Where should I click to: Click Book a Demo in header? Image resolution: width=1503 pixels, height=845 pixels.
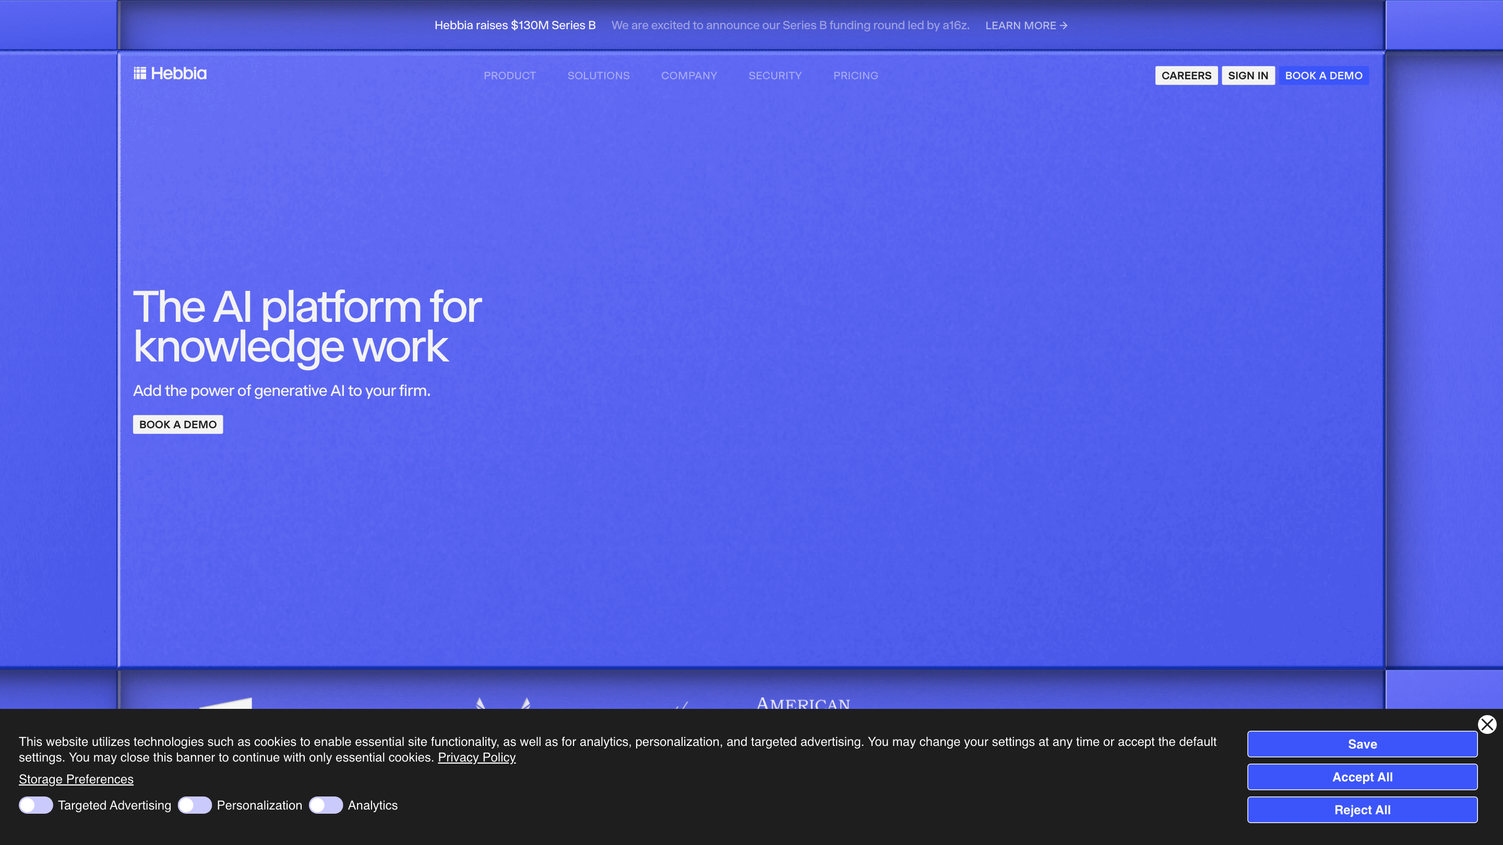[x=1323, y=76]
